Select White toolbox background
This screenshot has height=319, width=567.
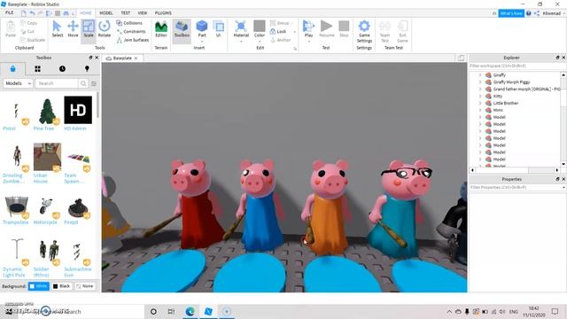click(39, 286)
